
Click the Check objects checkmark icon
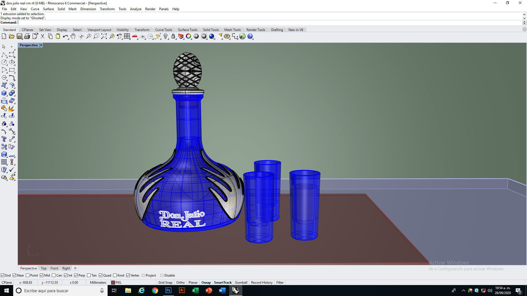click(x=12, y=170)
